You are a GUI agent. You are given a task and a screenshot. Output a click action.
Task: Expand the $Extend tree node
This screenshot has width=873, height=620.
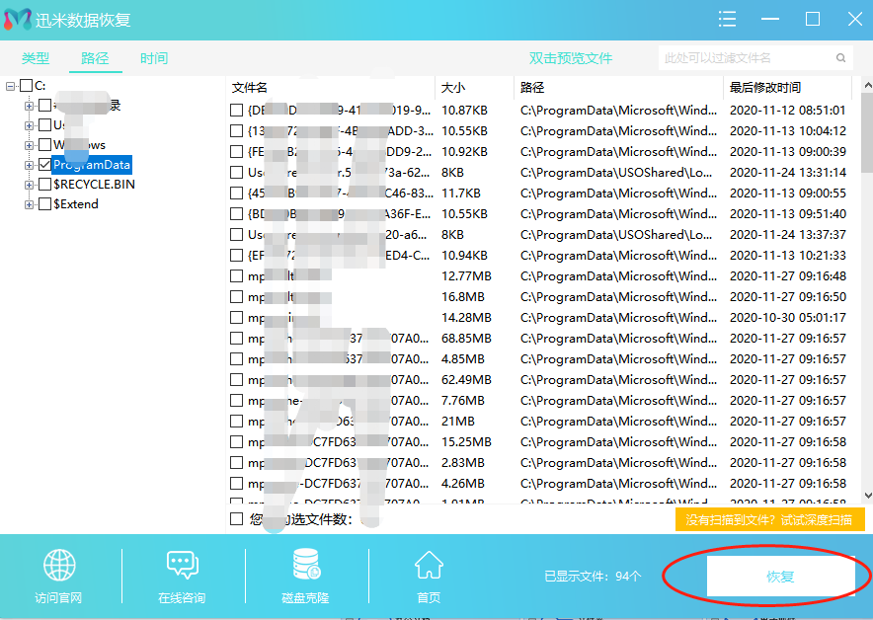(30, 204)
